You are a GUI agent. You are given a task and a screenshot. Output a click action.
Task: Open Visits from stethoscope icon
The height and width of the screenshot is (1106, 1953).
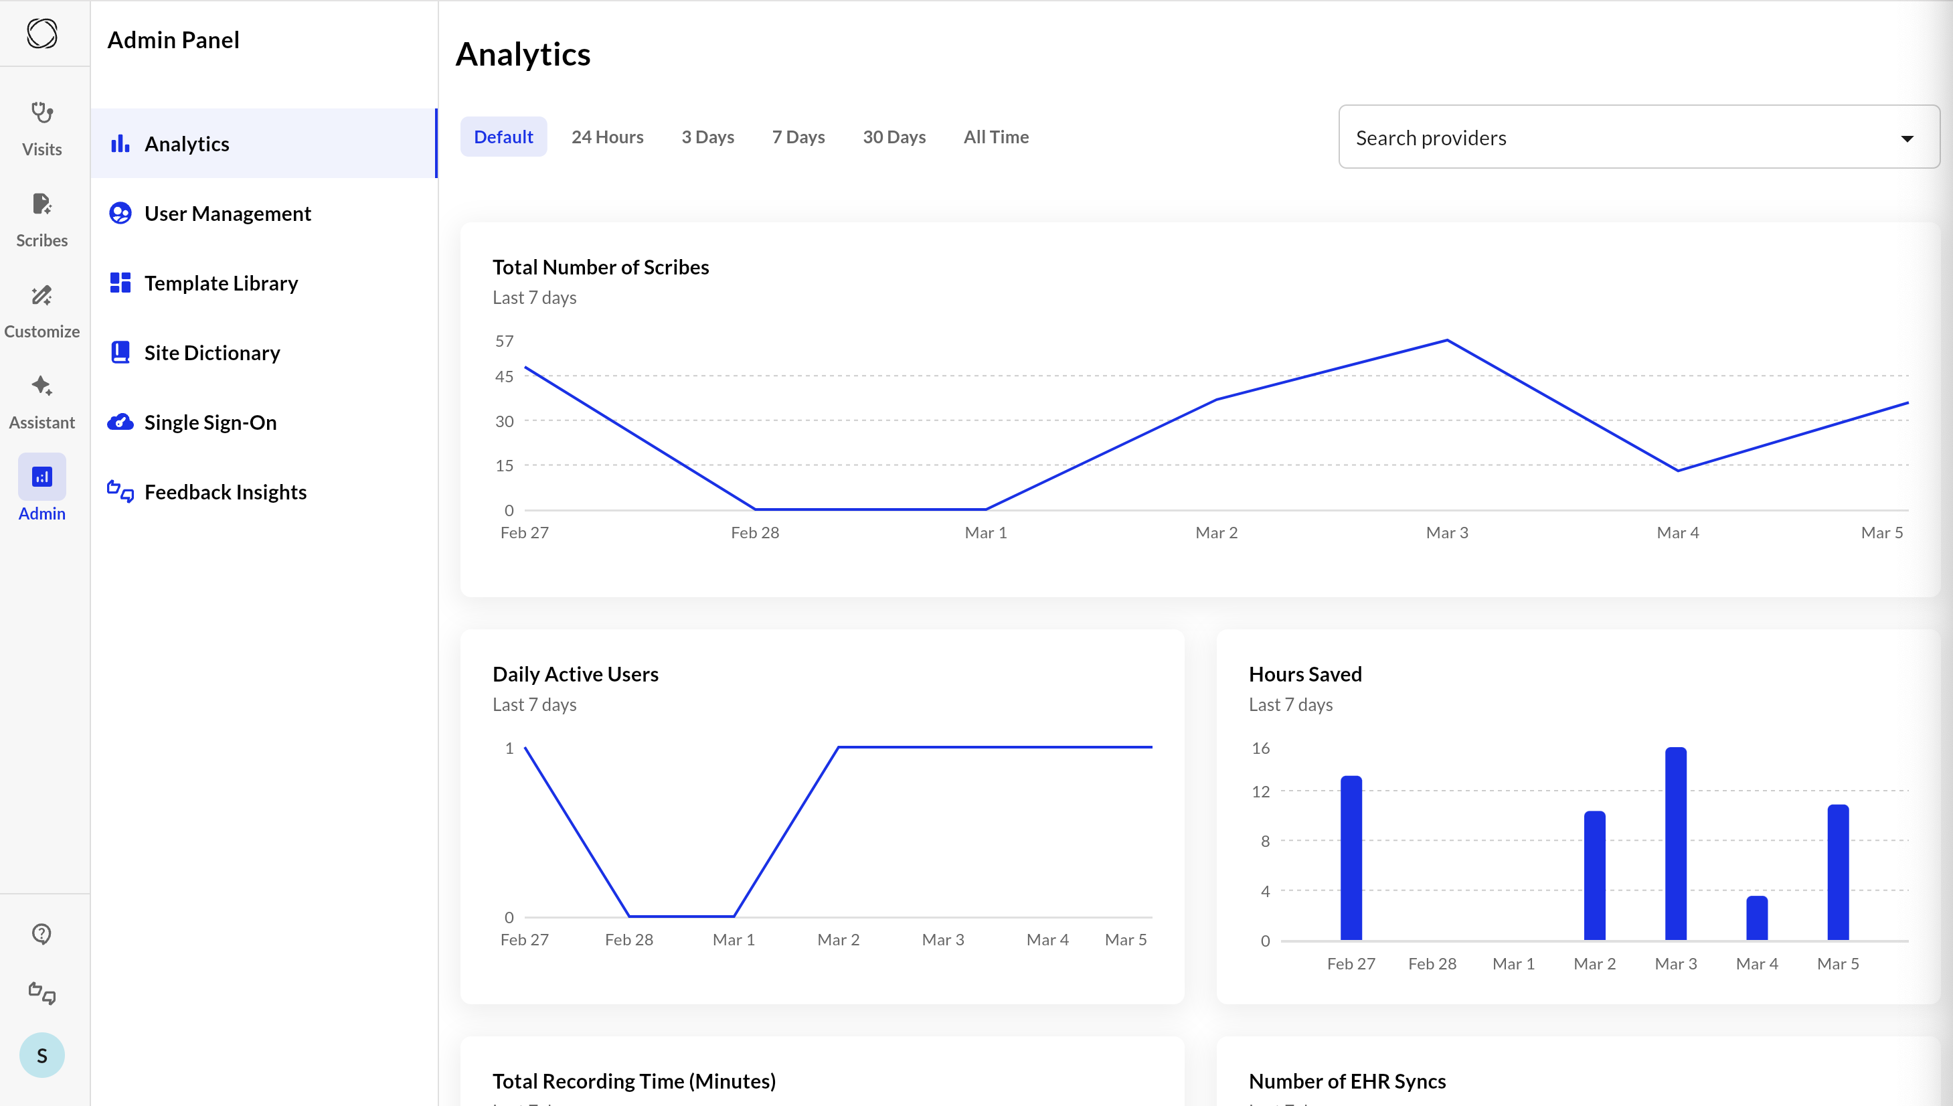coord(41,114)
